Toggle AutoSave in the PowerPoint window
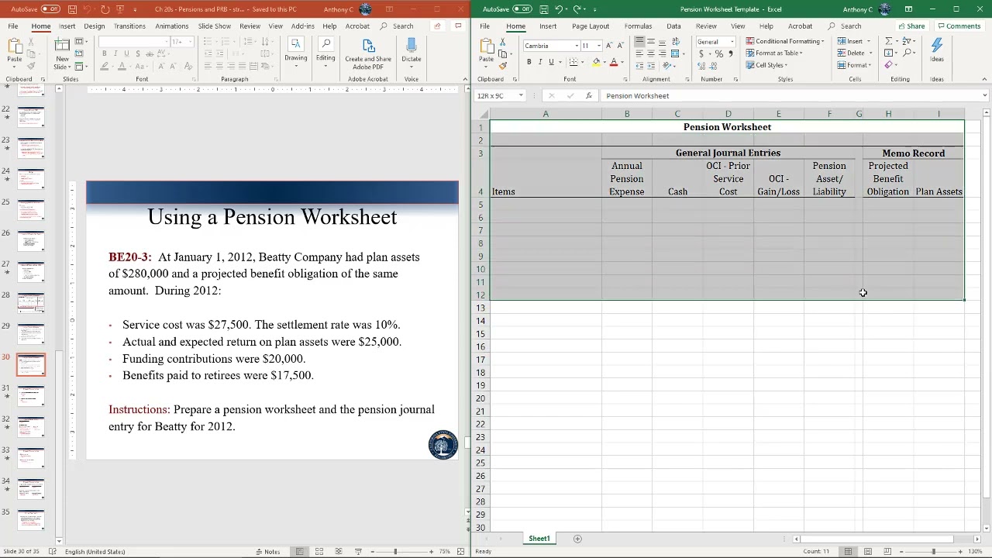 coord(50,9)
